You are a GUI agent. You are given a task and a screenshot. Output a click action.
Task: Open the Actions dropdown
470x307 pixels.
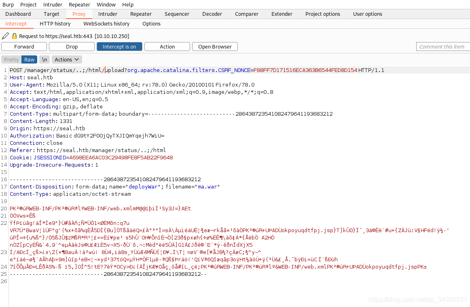(67, 59)
